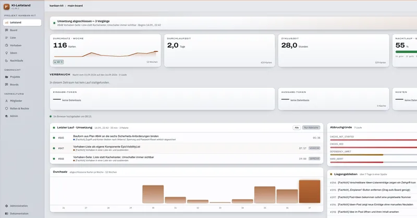Open Vorhaben via its sidebar icon

tap(7, 45)
